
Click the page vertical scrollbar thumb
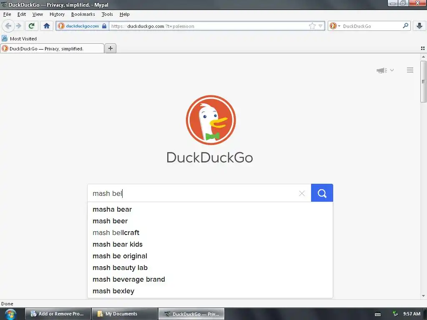423,82
